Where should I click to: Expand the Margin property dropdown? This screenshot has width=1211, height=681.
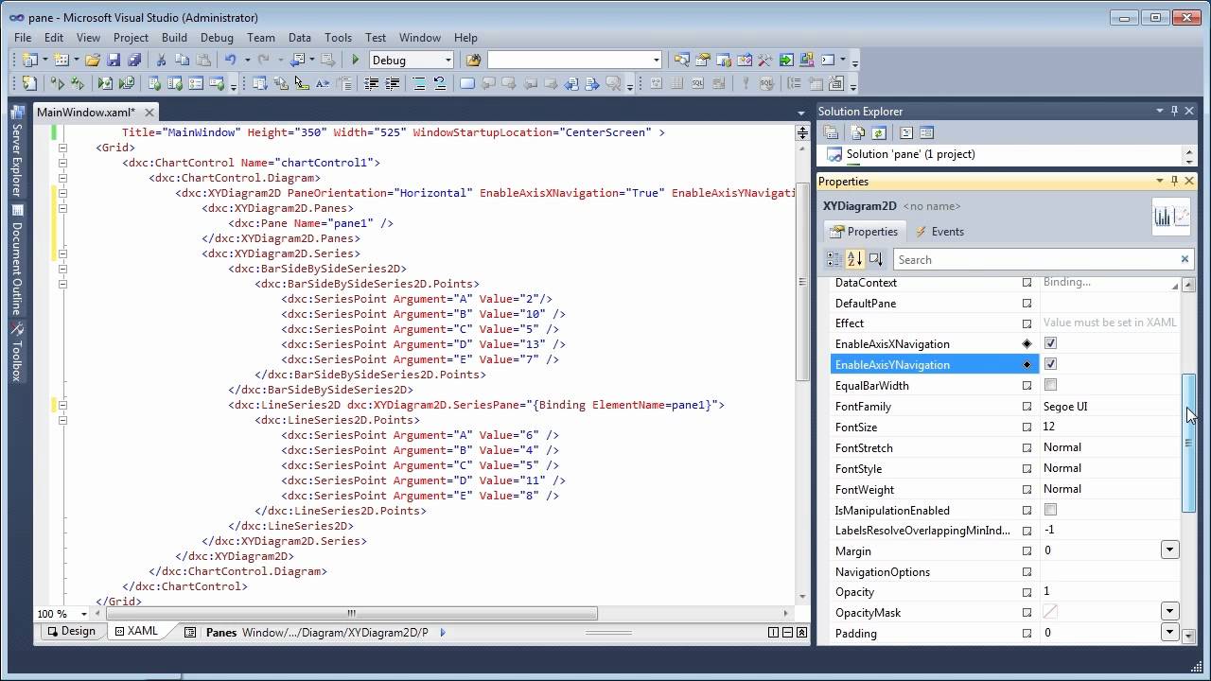pos(1169,550)
